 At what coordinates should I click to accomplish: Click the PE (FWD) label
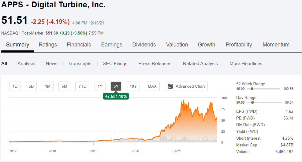click(245, 118)
